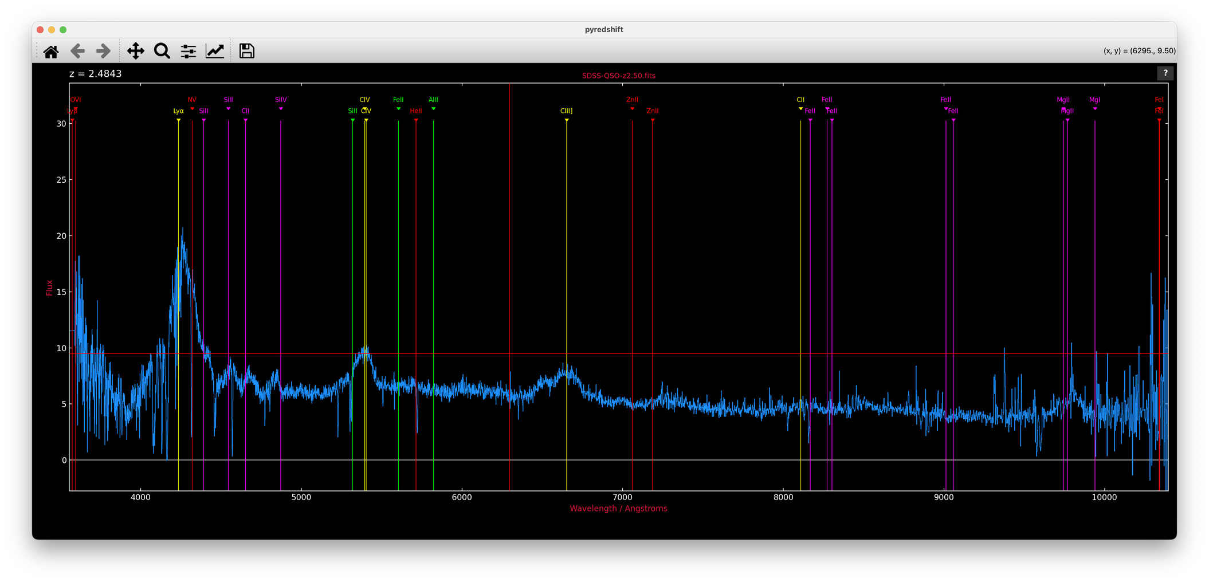Click the 6000 wavelength tick label

coord(462,497)
